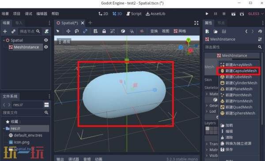Expand the Geometry section

tap(207, 105)
